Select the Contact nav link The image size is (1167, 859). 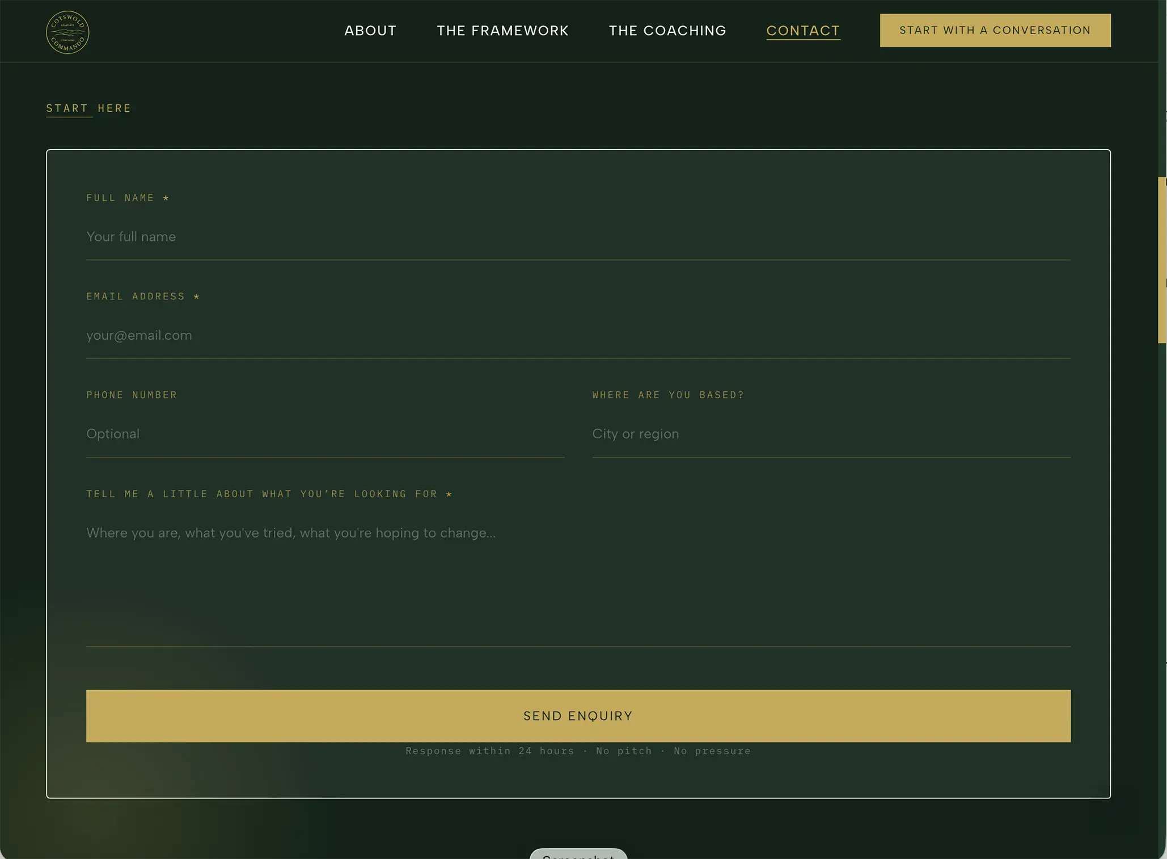coord(803,31)
